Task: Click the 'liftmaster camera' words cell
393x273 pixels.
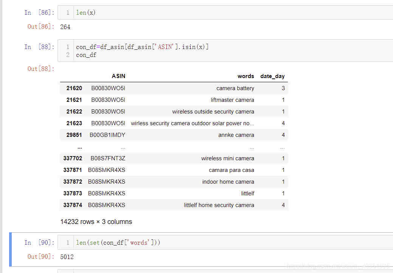Action: tap(232, 100)
